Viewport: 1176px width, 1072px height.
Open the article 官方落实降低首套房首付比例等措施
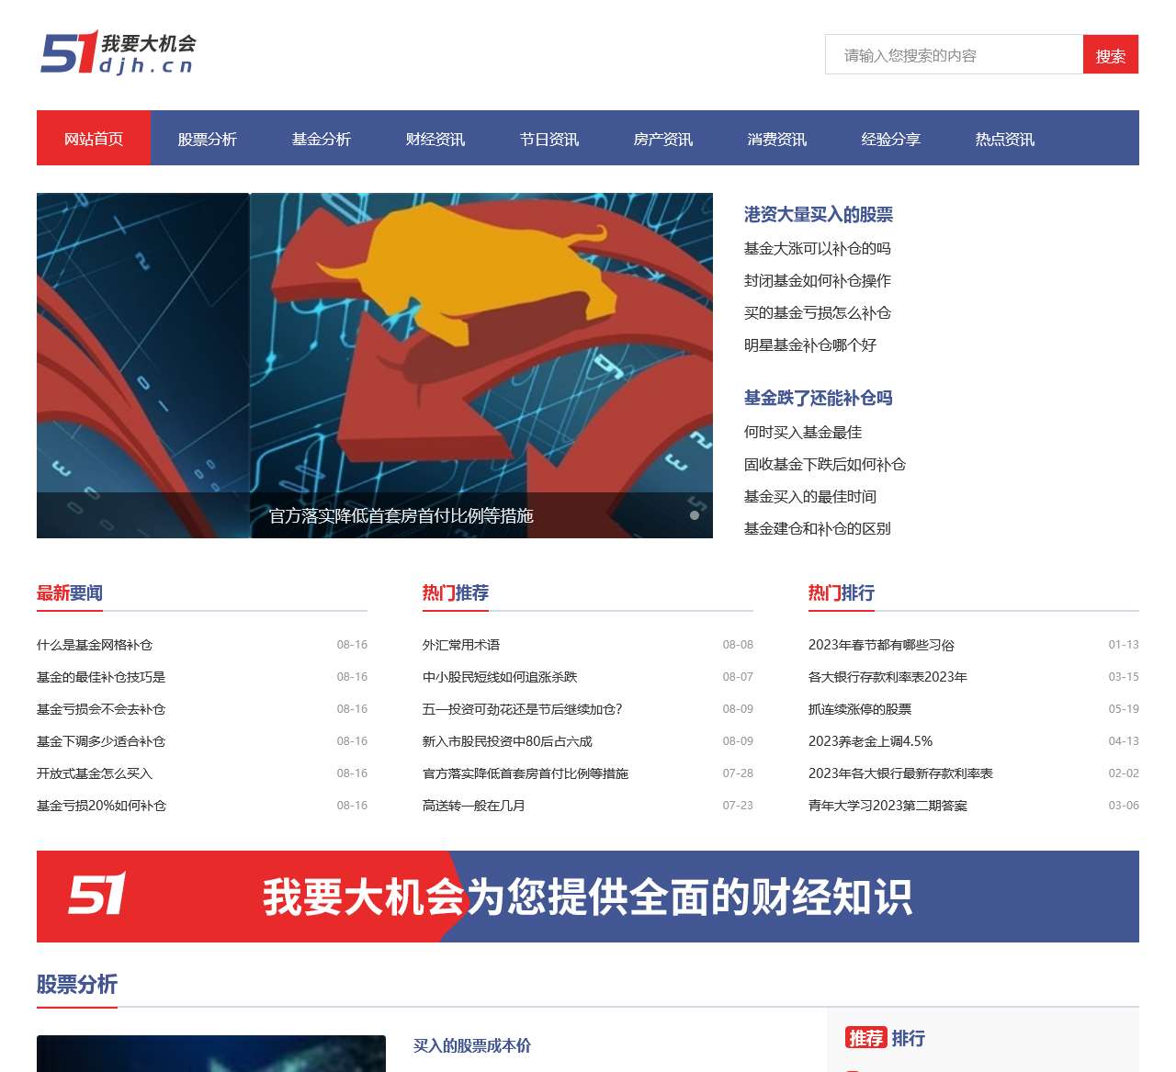click(x=404, y=515)
